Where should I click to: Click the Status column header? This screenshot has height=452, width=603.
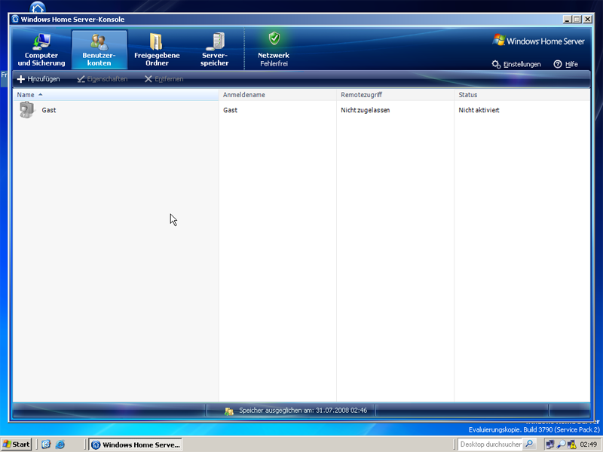[468, 95]
